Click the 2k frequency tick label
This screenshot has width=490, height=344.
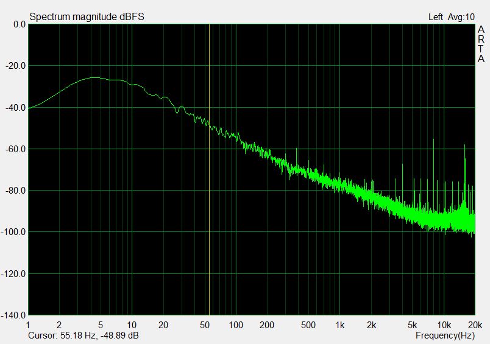(x=371, y=325)
